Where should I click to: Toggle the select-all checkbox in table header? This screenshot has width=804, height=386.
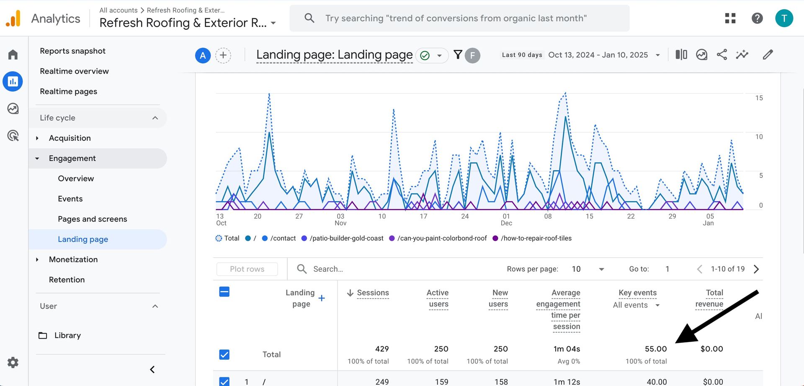224,292
